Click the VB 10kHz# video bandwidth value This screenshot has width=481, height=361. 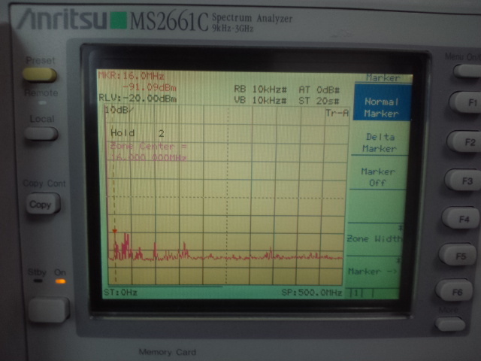tap(261, 100)
